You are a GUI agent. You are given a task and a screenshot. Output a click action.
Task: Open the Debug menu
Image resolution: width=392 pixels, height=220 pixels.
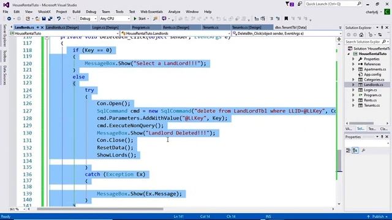tap(91, 12)
